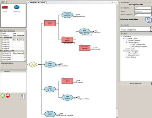The height and width of the screenshot is (118, 152).
Task: Select 3.Existe Fuga de gas tree item
Action: click(x=132, y=51)
